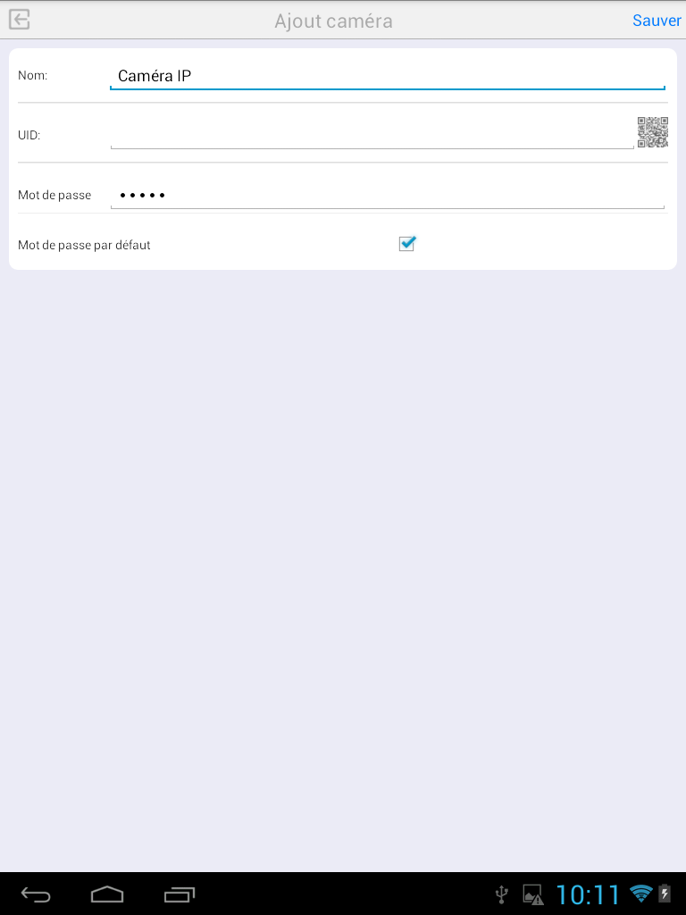The width and height of the screenshot is (686, 915).
Task: Tap the 'Mot de passe par défaut' label
Action: pos(84,245)
